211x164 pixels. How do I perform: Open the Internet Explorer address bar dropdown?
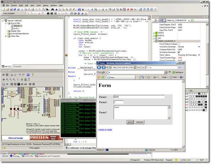[135, 67]
